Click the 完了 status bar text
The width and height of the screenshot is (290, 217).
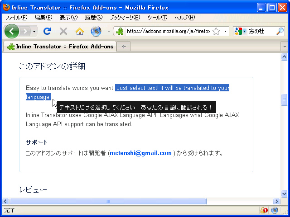pyautogui.click(x=10, y=210)
